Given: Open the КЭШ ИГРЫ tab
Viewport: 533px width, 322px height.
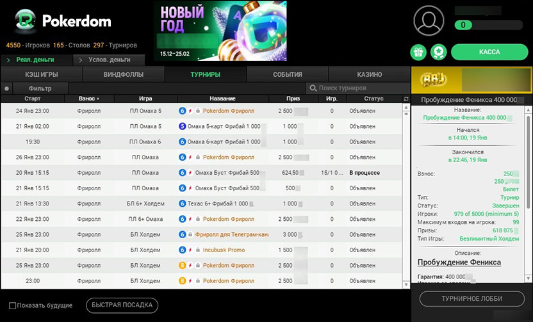Looking at the screenshot, I should tap(42, 74).
